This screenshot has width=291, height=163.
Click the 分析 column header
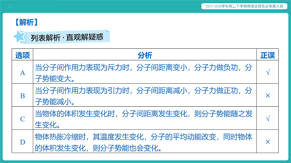click(x=145, y=55)
